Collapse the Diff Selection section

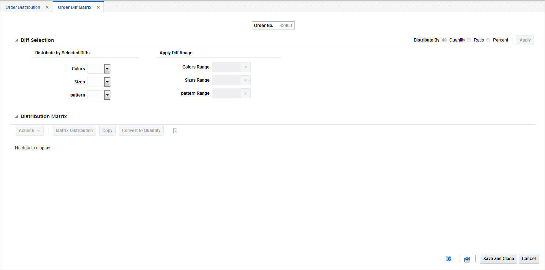16,40
